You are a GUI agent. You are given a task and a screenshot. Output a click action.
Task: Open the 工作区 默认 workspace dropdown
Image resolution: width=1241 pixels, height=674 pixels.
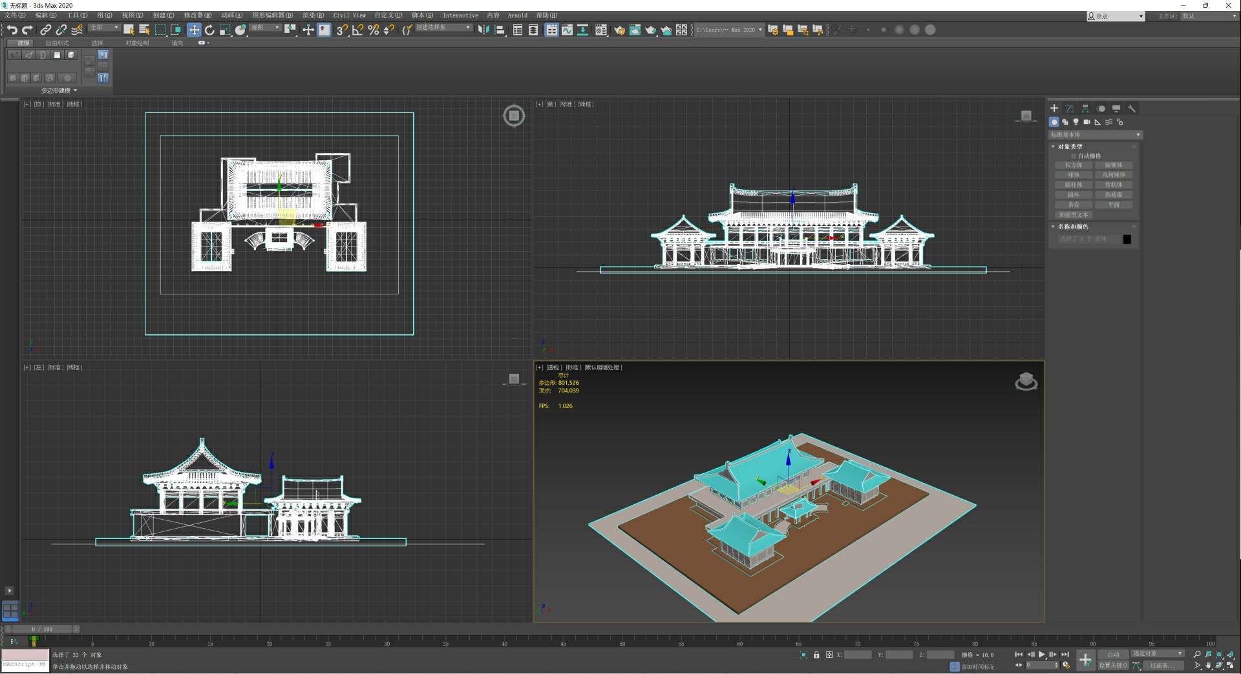(x=1209, y=16)
